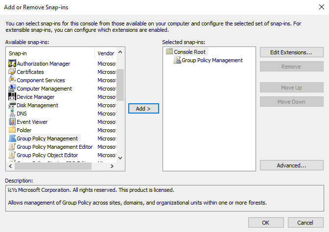Select Group Policy Management in available snap-ins
The width and height of the screenshot is (329, 232).
[47, 139]
